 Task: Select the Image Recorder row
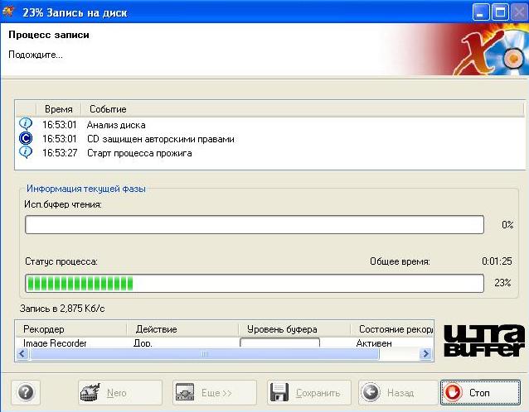[225, 343]
